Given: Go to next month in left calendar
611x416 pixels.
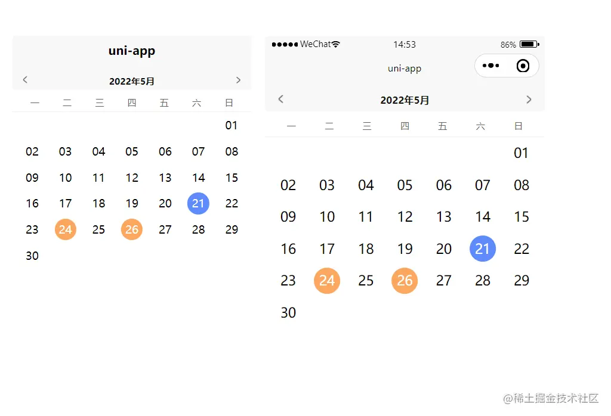Looking at the screenshot, I should [238, 80].
